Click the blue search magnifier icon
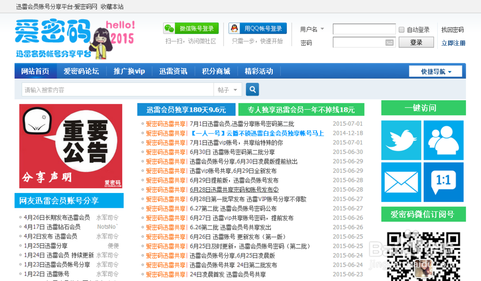This screenshot has width=481, height=281. click(x=252, y=89)
